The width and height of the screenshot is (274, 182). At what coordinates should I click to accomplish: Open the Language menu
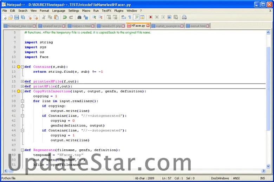pyautogui.click(x=59, y=11)
